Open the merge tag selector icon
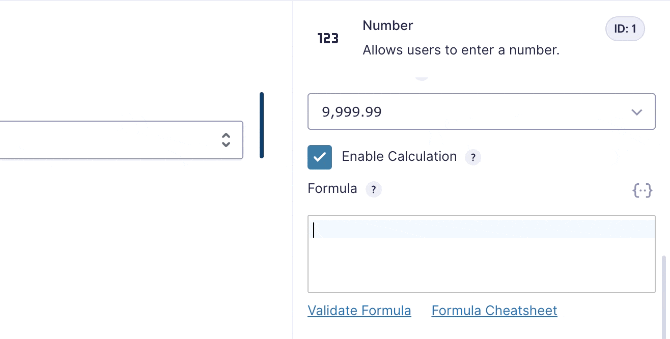This screenshot has width=670, height=339. (x=643, y=191)
